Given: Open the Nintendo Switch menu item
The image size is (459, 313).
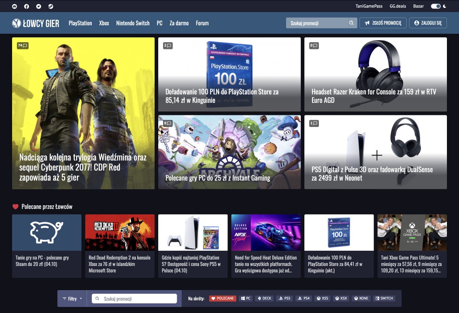Looking at the screenshot, I should click(133, 23).
